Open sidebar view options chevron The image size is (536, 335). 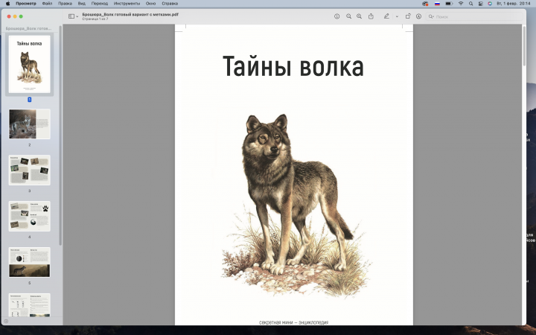77,16
